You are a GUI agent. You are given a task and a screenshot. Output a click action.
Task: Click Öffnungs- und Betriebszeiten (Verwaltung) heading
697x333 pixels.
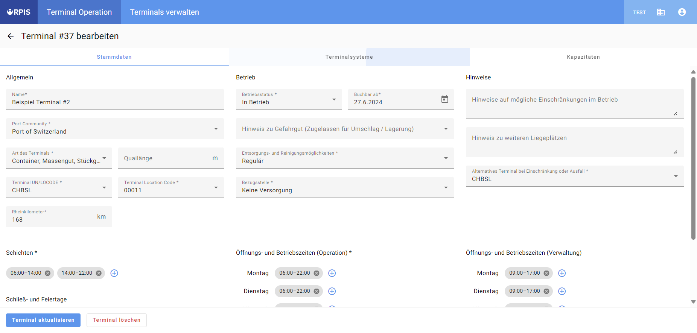(x=524, y=253)
